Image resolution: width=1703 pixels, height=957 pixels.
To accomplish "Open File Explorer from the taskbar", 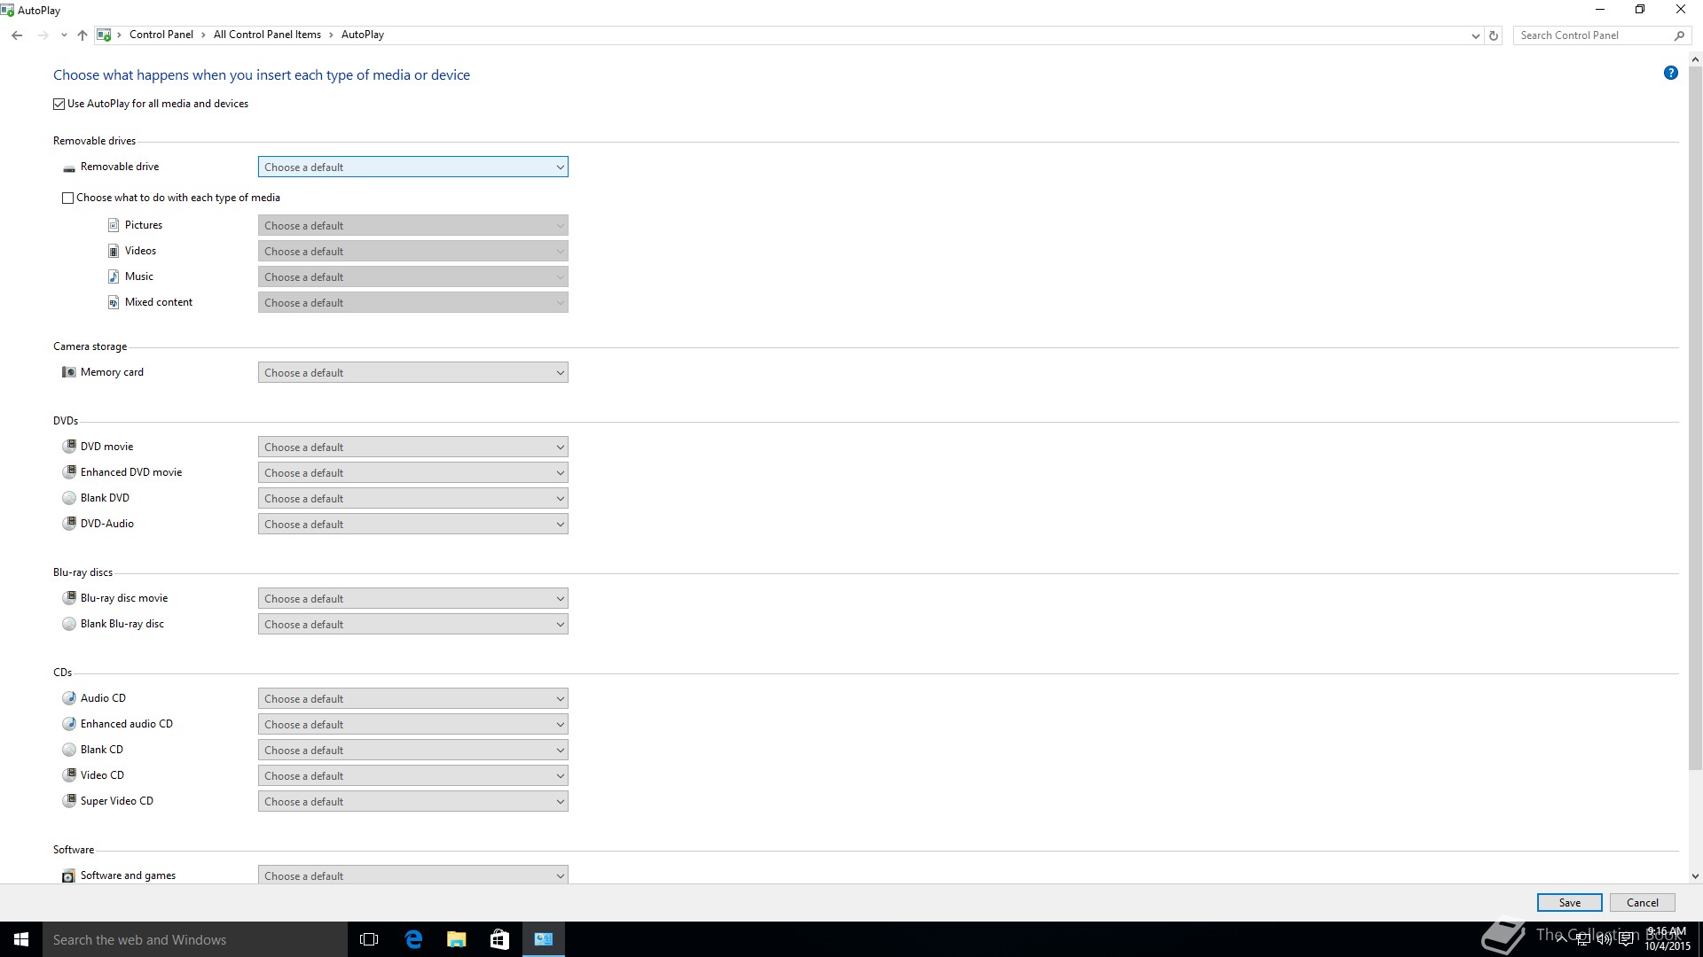I will tap(456, 939).
